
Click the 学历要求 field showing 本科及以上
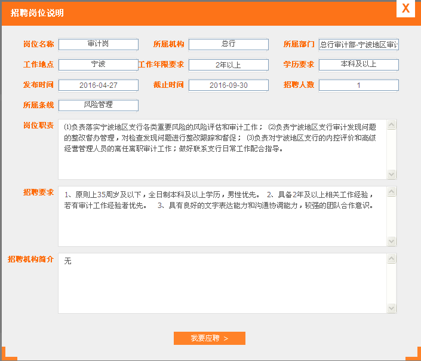pos(358,65)
